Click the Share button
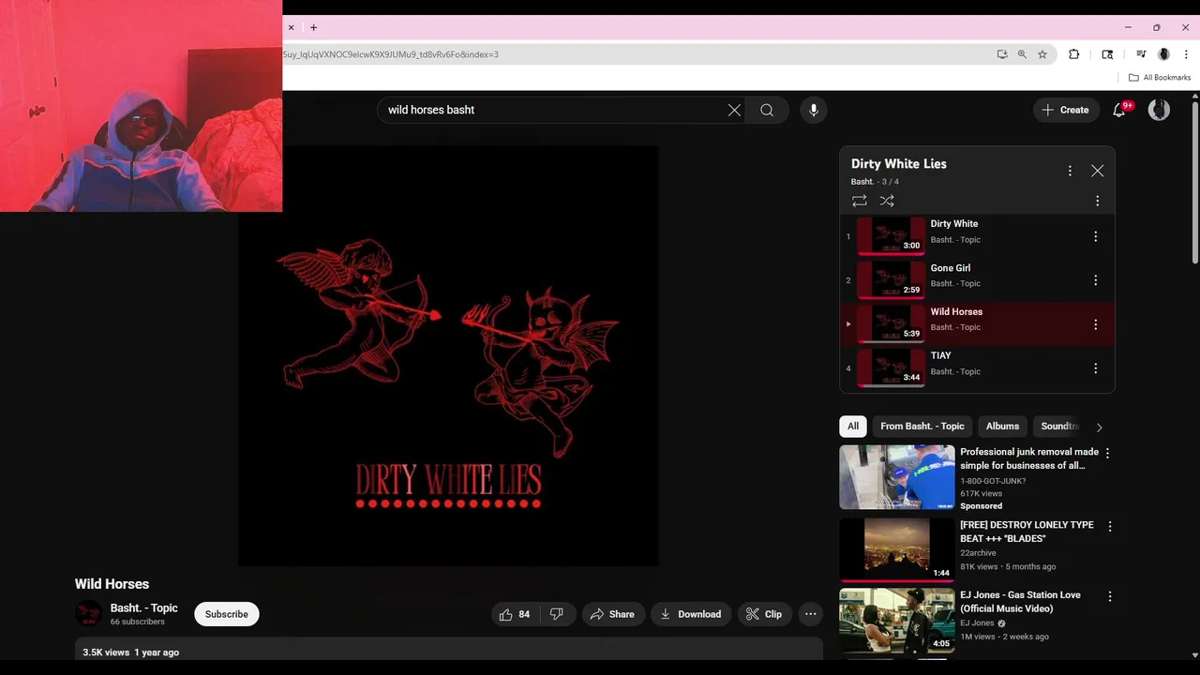Image resolution: width=1200 pixels, height=675 pixels. (612, 614)
